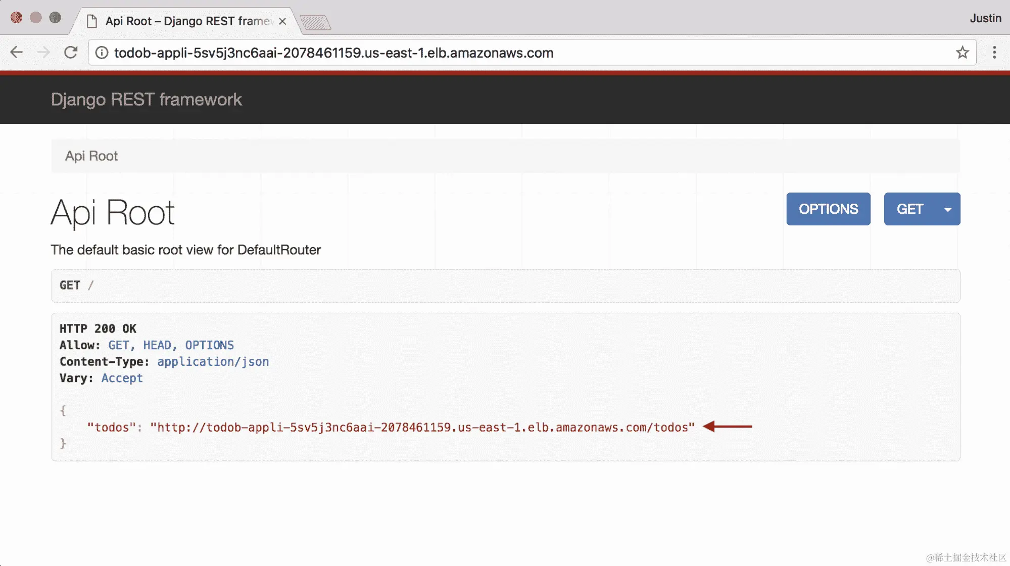Expand the GET format dropdown caret

point(947,209)
